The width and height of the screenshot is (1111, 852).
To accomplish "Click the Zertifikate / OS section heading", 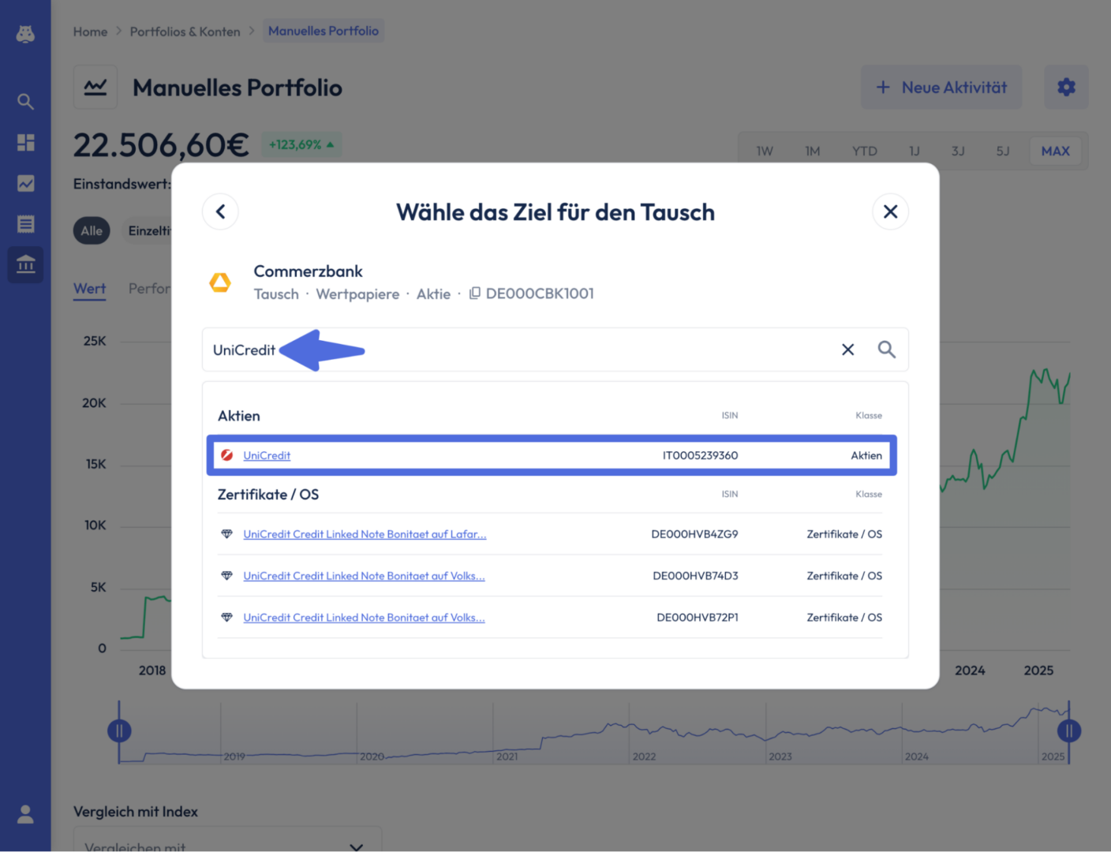I will [x=268, y=495].
